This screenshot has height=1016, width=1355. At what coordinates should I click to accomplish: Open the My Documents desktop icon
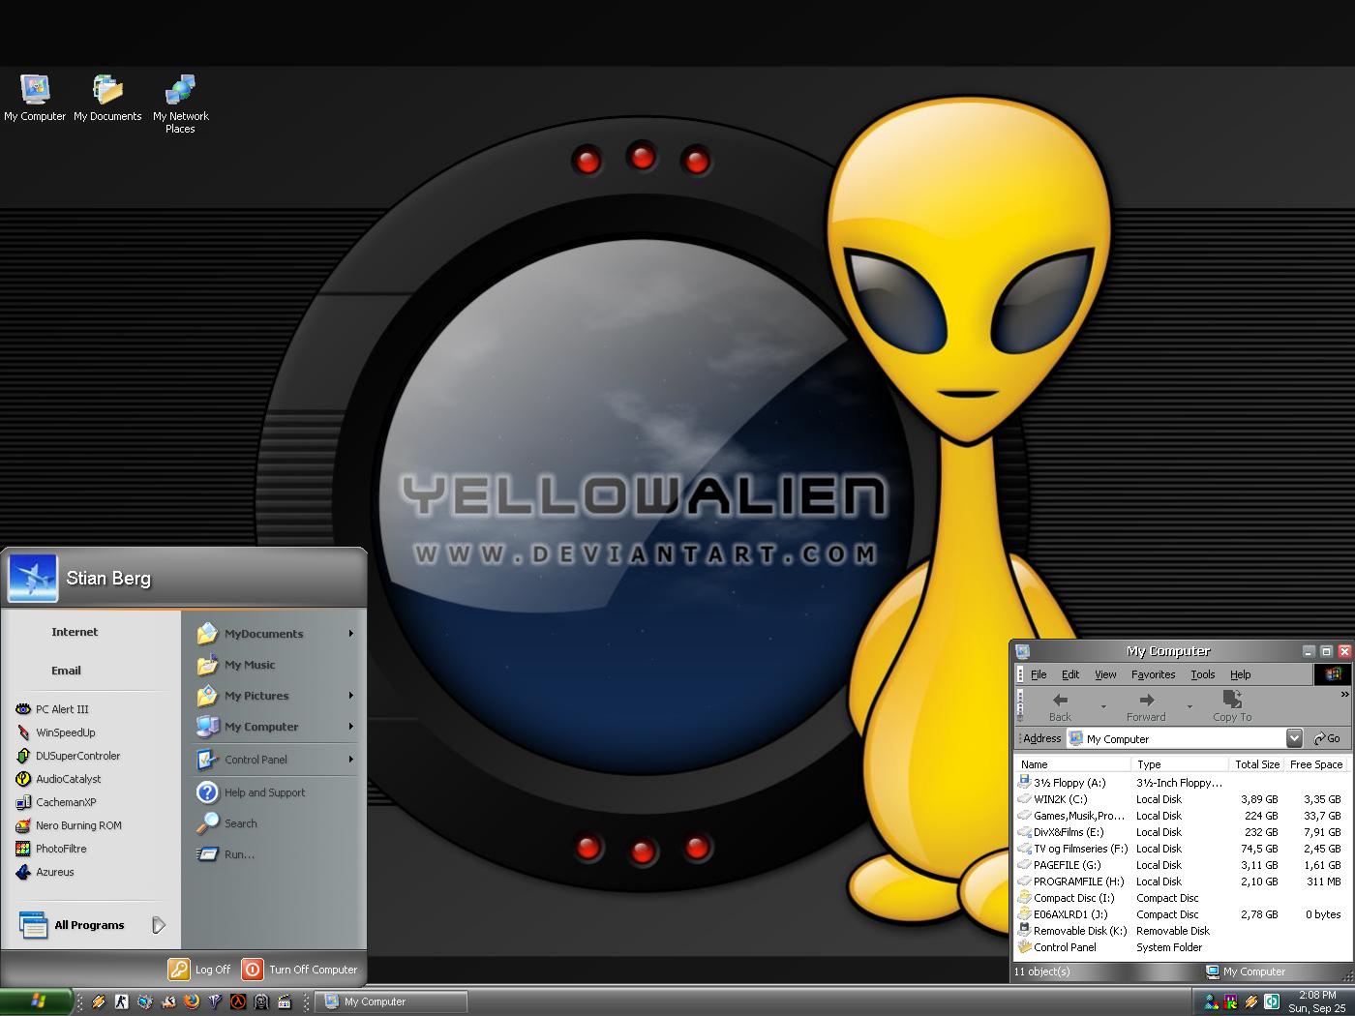(x=107, y=98)
